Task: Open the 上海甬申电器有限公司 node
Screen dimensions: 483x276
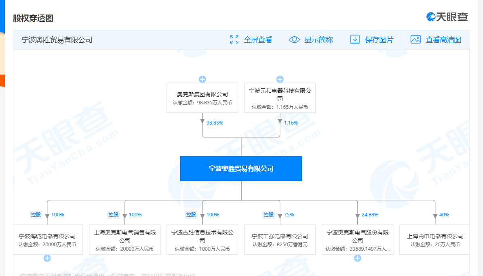Action: pyautogui.click(x=434, y=239)
